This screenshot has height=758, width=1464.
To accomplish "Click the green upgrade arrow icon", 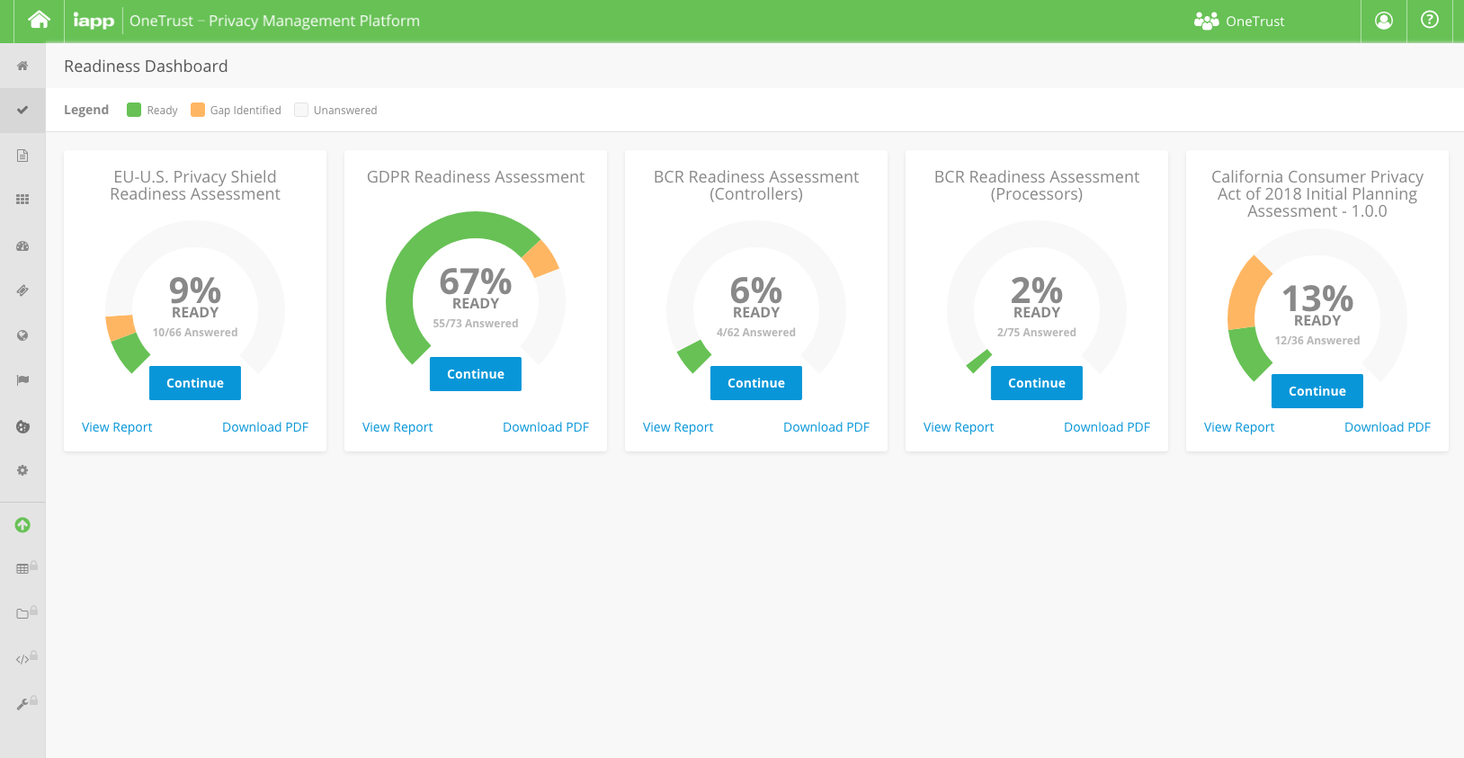I will 22,525.
